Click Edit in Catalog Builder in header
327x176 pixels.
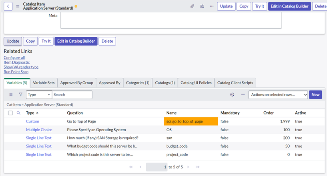[x=289, y=6]
